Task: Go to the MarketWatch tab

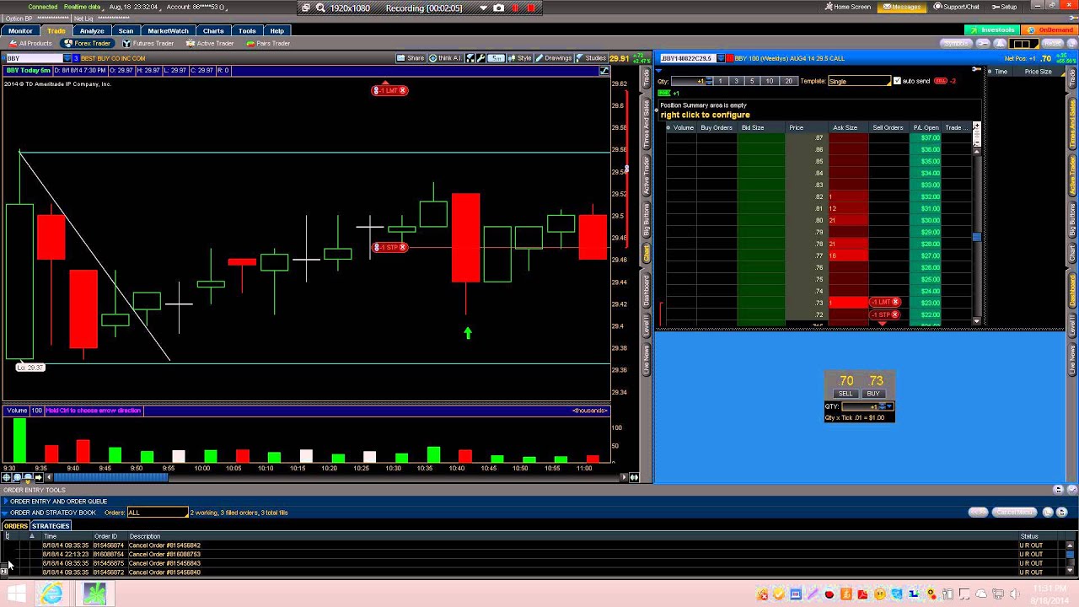Action: 169,30
